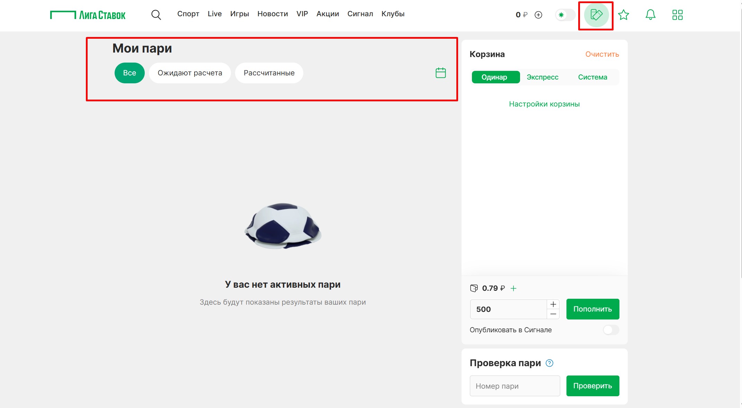This screenshot has width=742, height=408.
Task: Open the apps grid icon in header
Action: click(x=677, y=15)
